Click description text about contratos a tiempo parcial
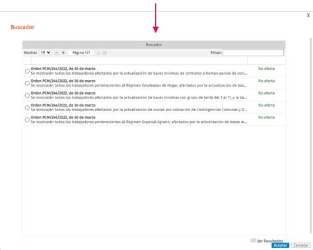 click(x=139, y=73)
